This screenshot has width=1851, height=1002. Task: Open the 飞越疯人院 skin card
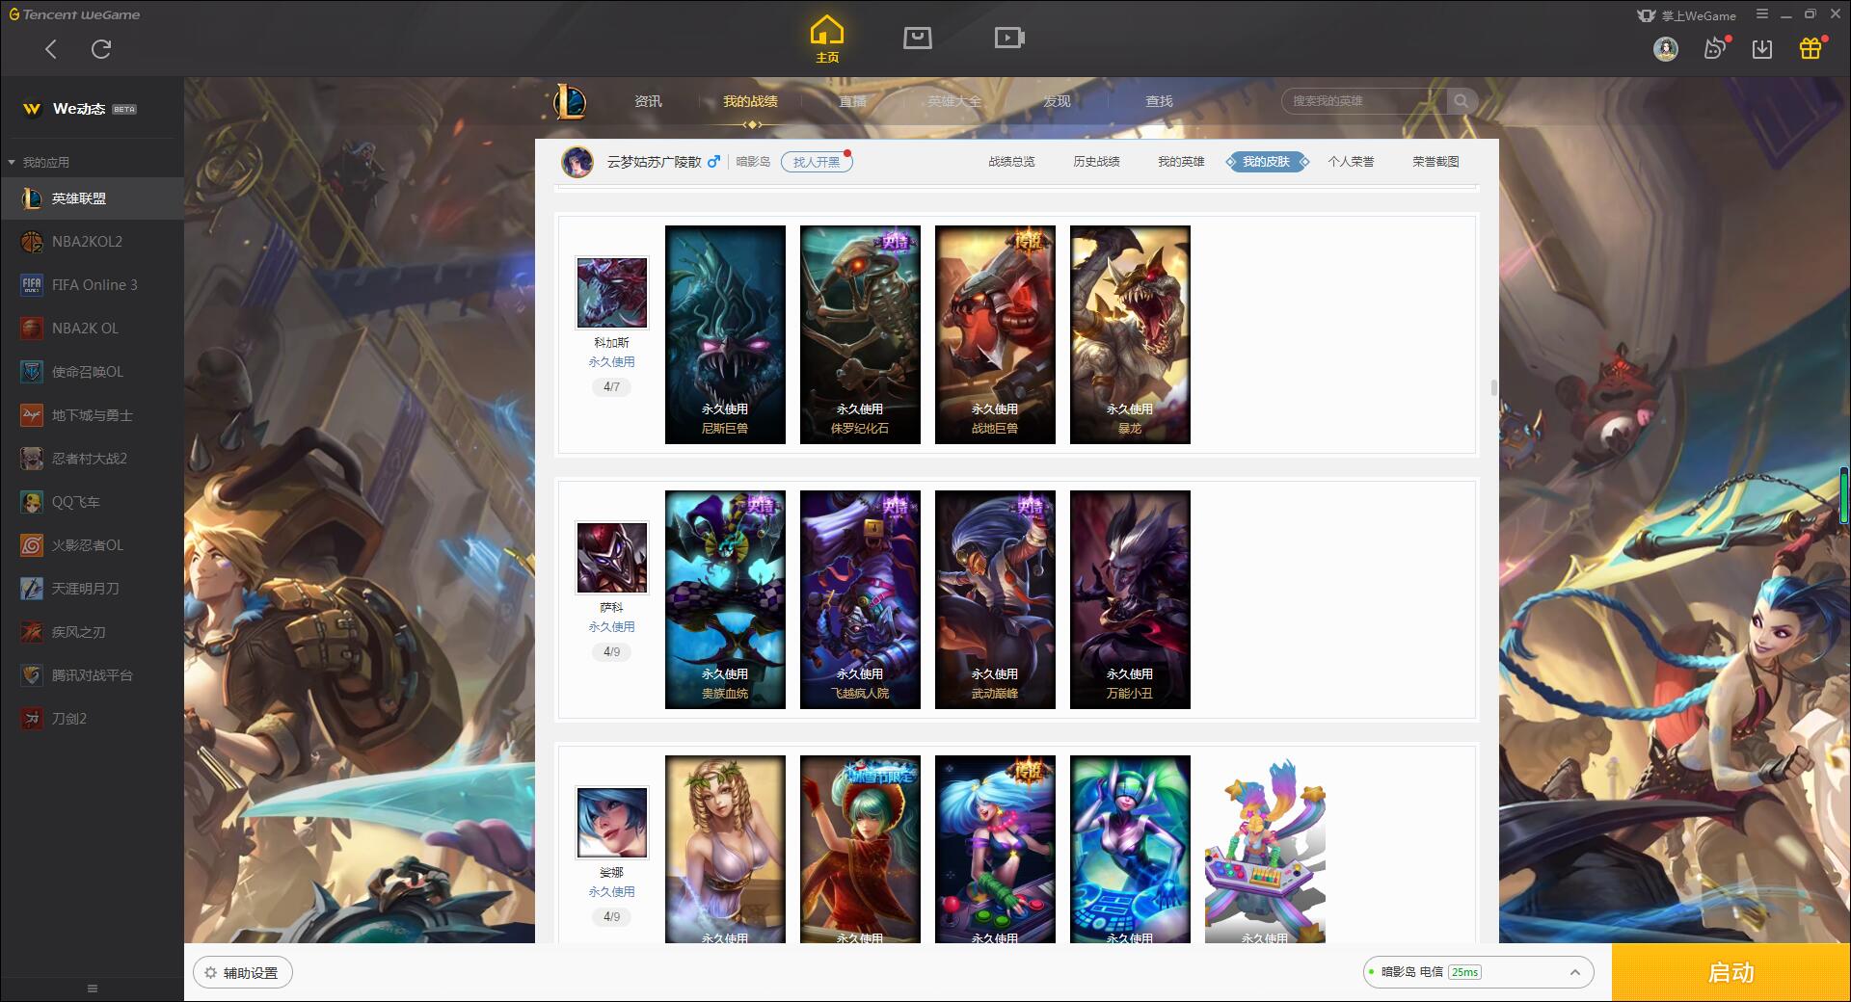(860, 599)
